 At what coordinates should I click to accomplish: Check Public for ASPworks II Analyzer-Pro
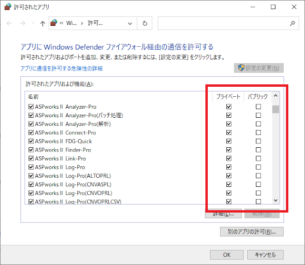coord(258,107)
